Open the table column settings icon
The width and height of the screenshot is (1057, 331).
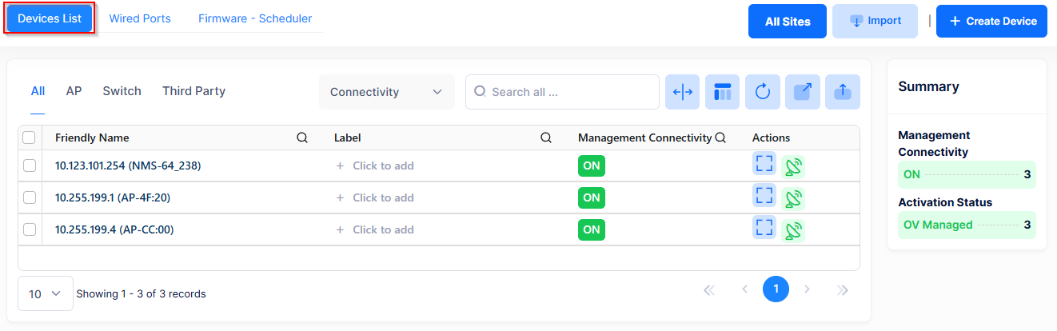pyautogui.click(x=723, y=92)
